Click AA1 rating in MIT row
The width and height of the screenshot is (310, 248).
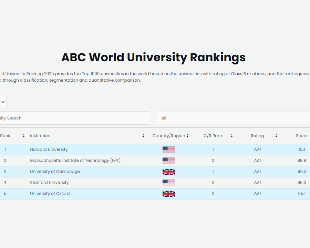coord(257,161)
